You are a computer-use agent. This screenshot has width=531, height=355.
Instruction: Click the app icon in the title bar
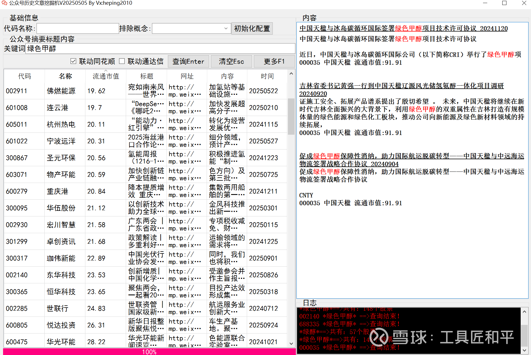click(4, 3)
